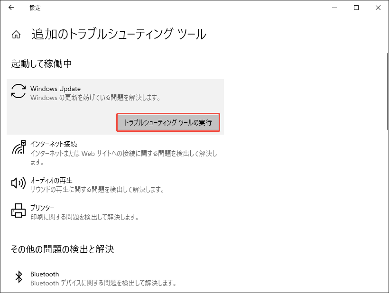The width and height of the screenshot is (389, 293).
Task: Click the インターネット接続 network icon
Action: (19, 147)
